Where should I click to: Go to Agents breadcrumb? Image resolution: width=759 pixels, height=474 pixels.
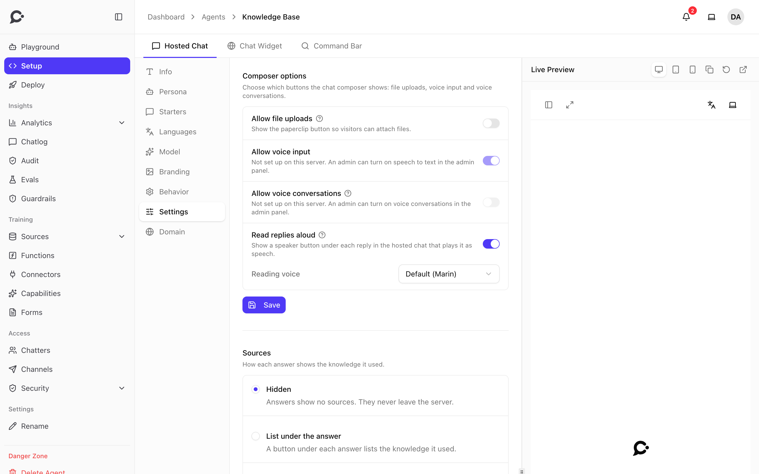213,17
